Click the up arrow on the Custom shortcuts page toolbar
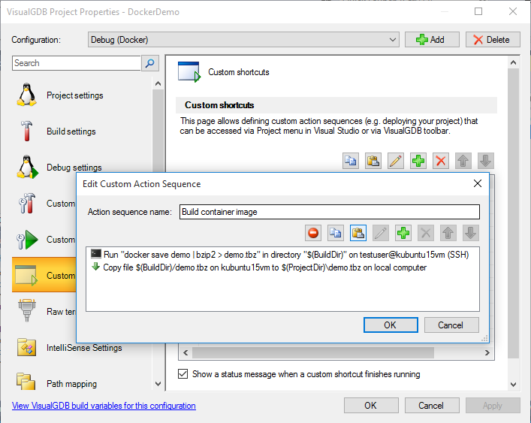Image resolution: width=531 pixels, height=423 pixels. click(463, 161)
